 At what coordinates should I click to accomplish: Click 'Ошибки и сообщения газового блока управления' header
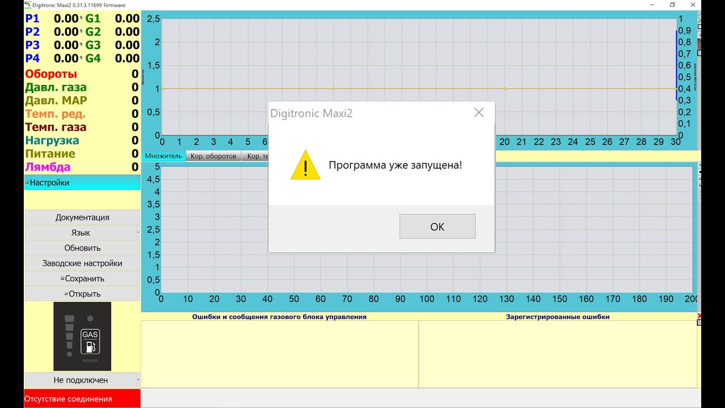(279, 317)
